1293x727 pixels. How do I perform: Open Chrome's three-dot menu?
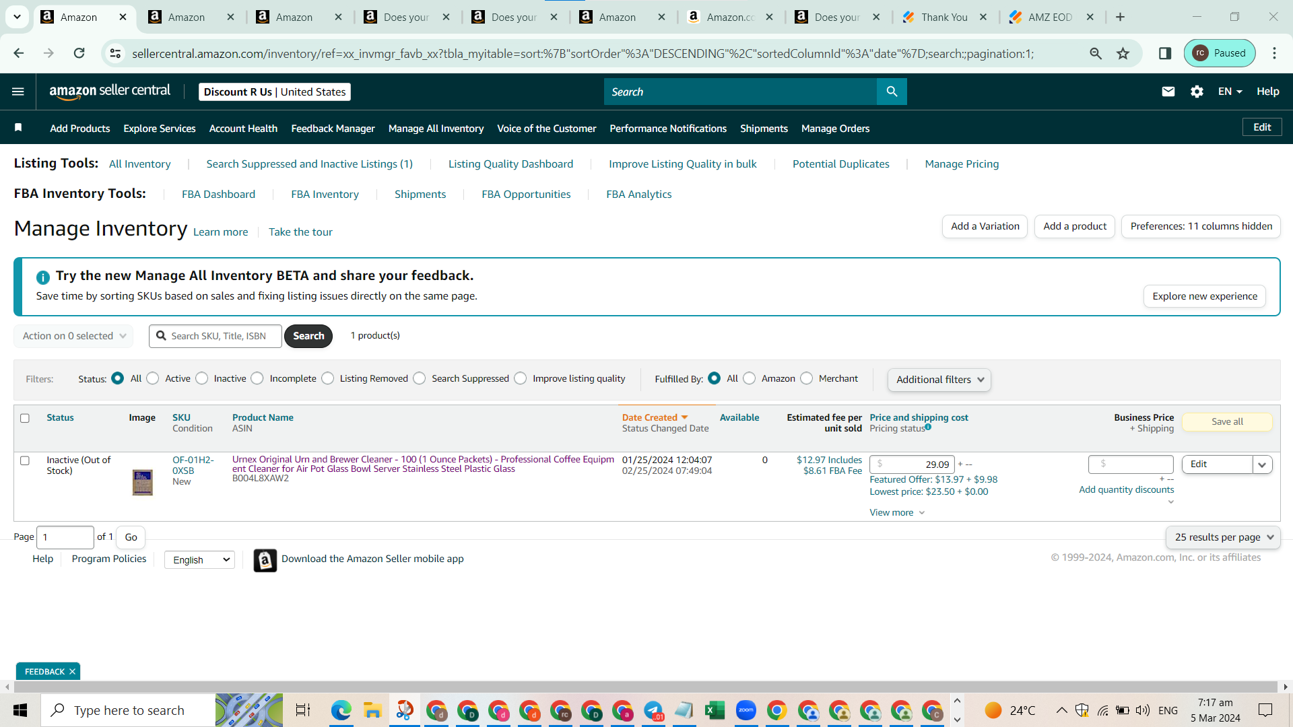click(x=1274, y=53)
